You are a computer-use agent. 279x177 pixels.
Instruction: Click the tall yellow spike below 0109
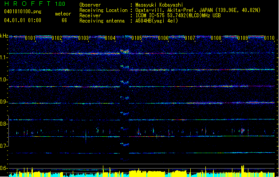point(243,171)
